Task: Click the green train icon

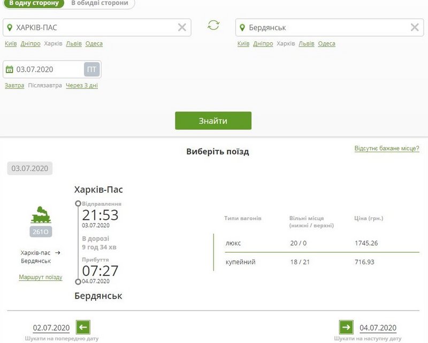Action: coord(41,214)
